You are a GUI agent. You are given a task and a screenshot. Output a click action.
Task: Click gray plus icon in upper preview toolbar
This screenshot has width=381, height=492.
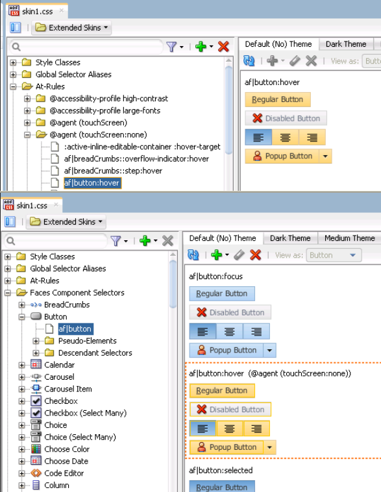coord(272,60)
